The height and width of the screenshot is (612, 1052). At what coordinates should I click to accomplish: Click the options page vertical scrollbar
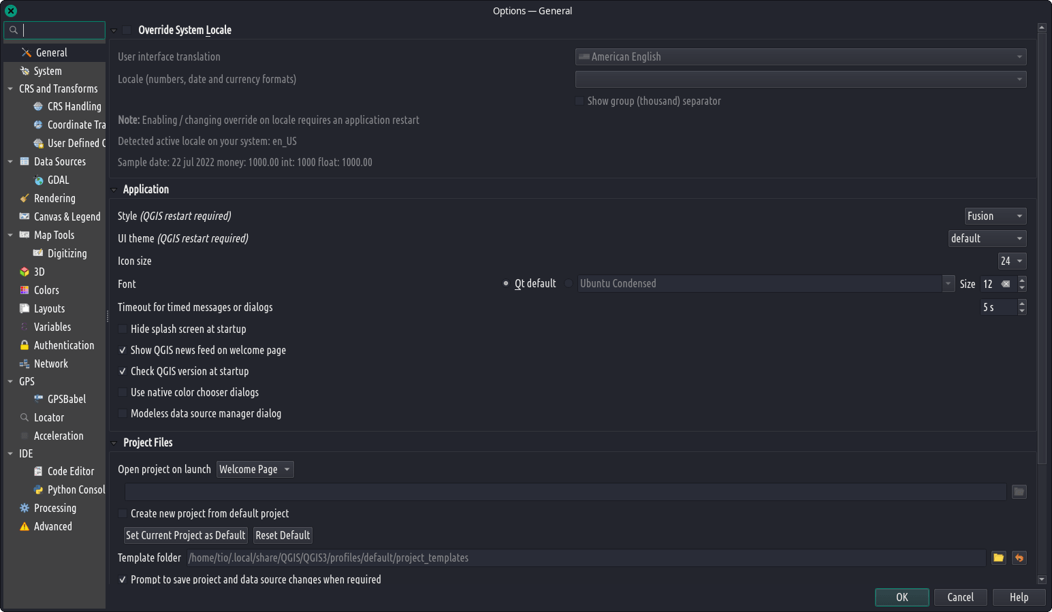click(1042, 248)
